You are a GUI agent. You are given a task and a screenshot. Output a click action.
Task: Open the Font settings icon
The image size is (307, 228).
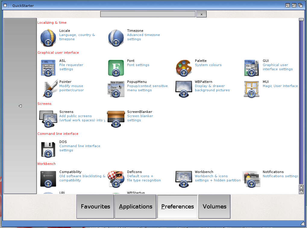click(116, 68)
